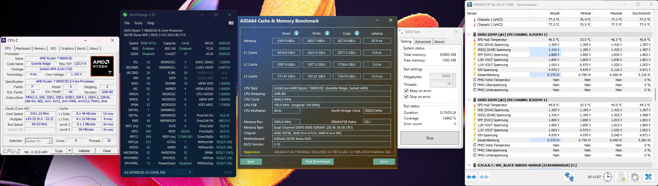Click info icon next to Write column

click(327, 33)
